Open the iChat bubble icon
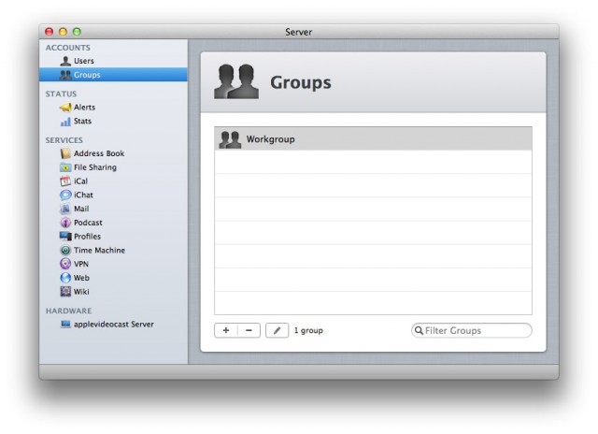Screen dimensions: 598x434 point(65,195)
